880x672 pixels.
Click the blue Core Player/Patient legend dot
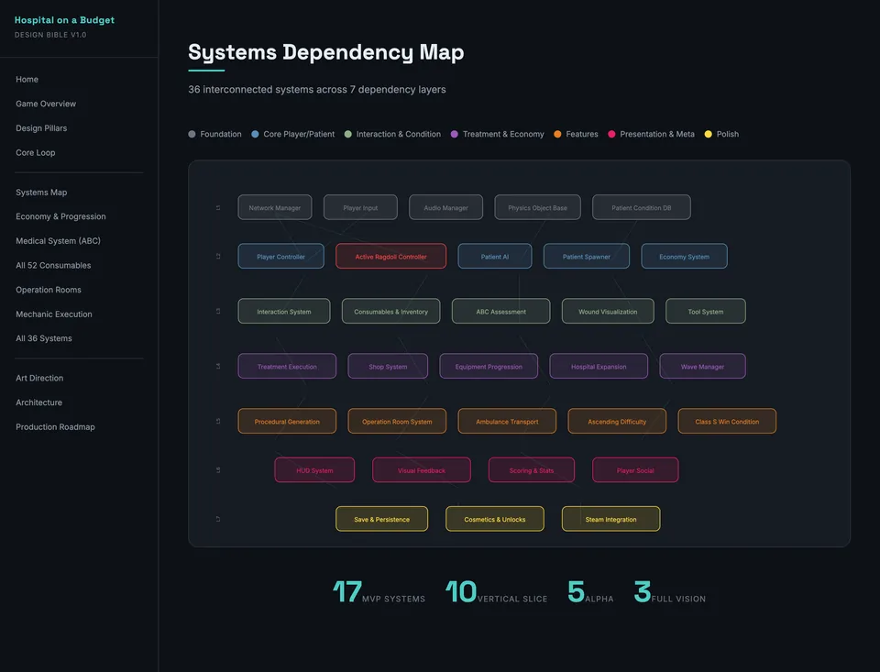(255, 134)
